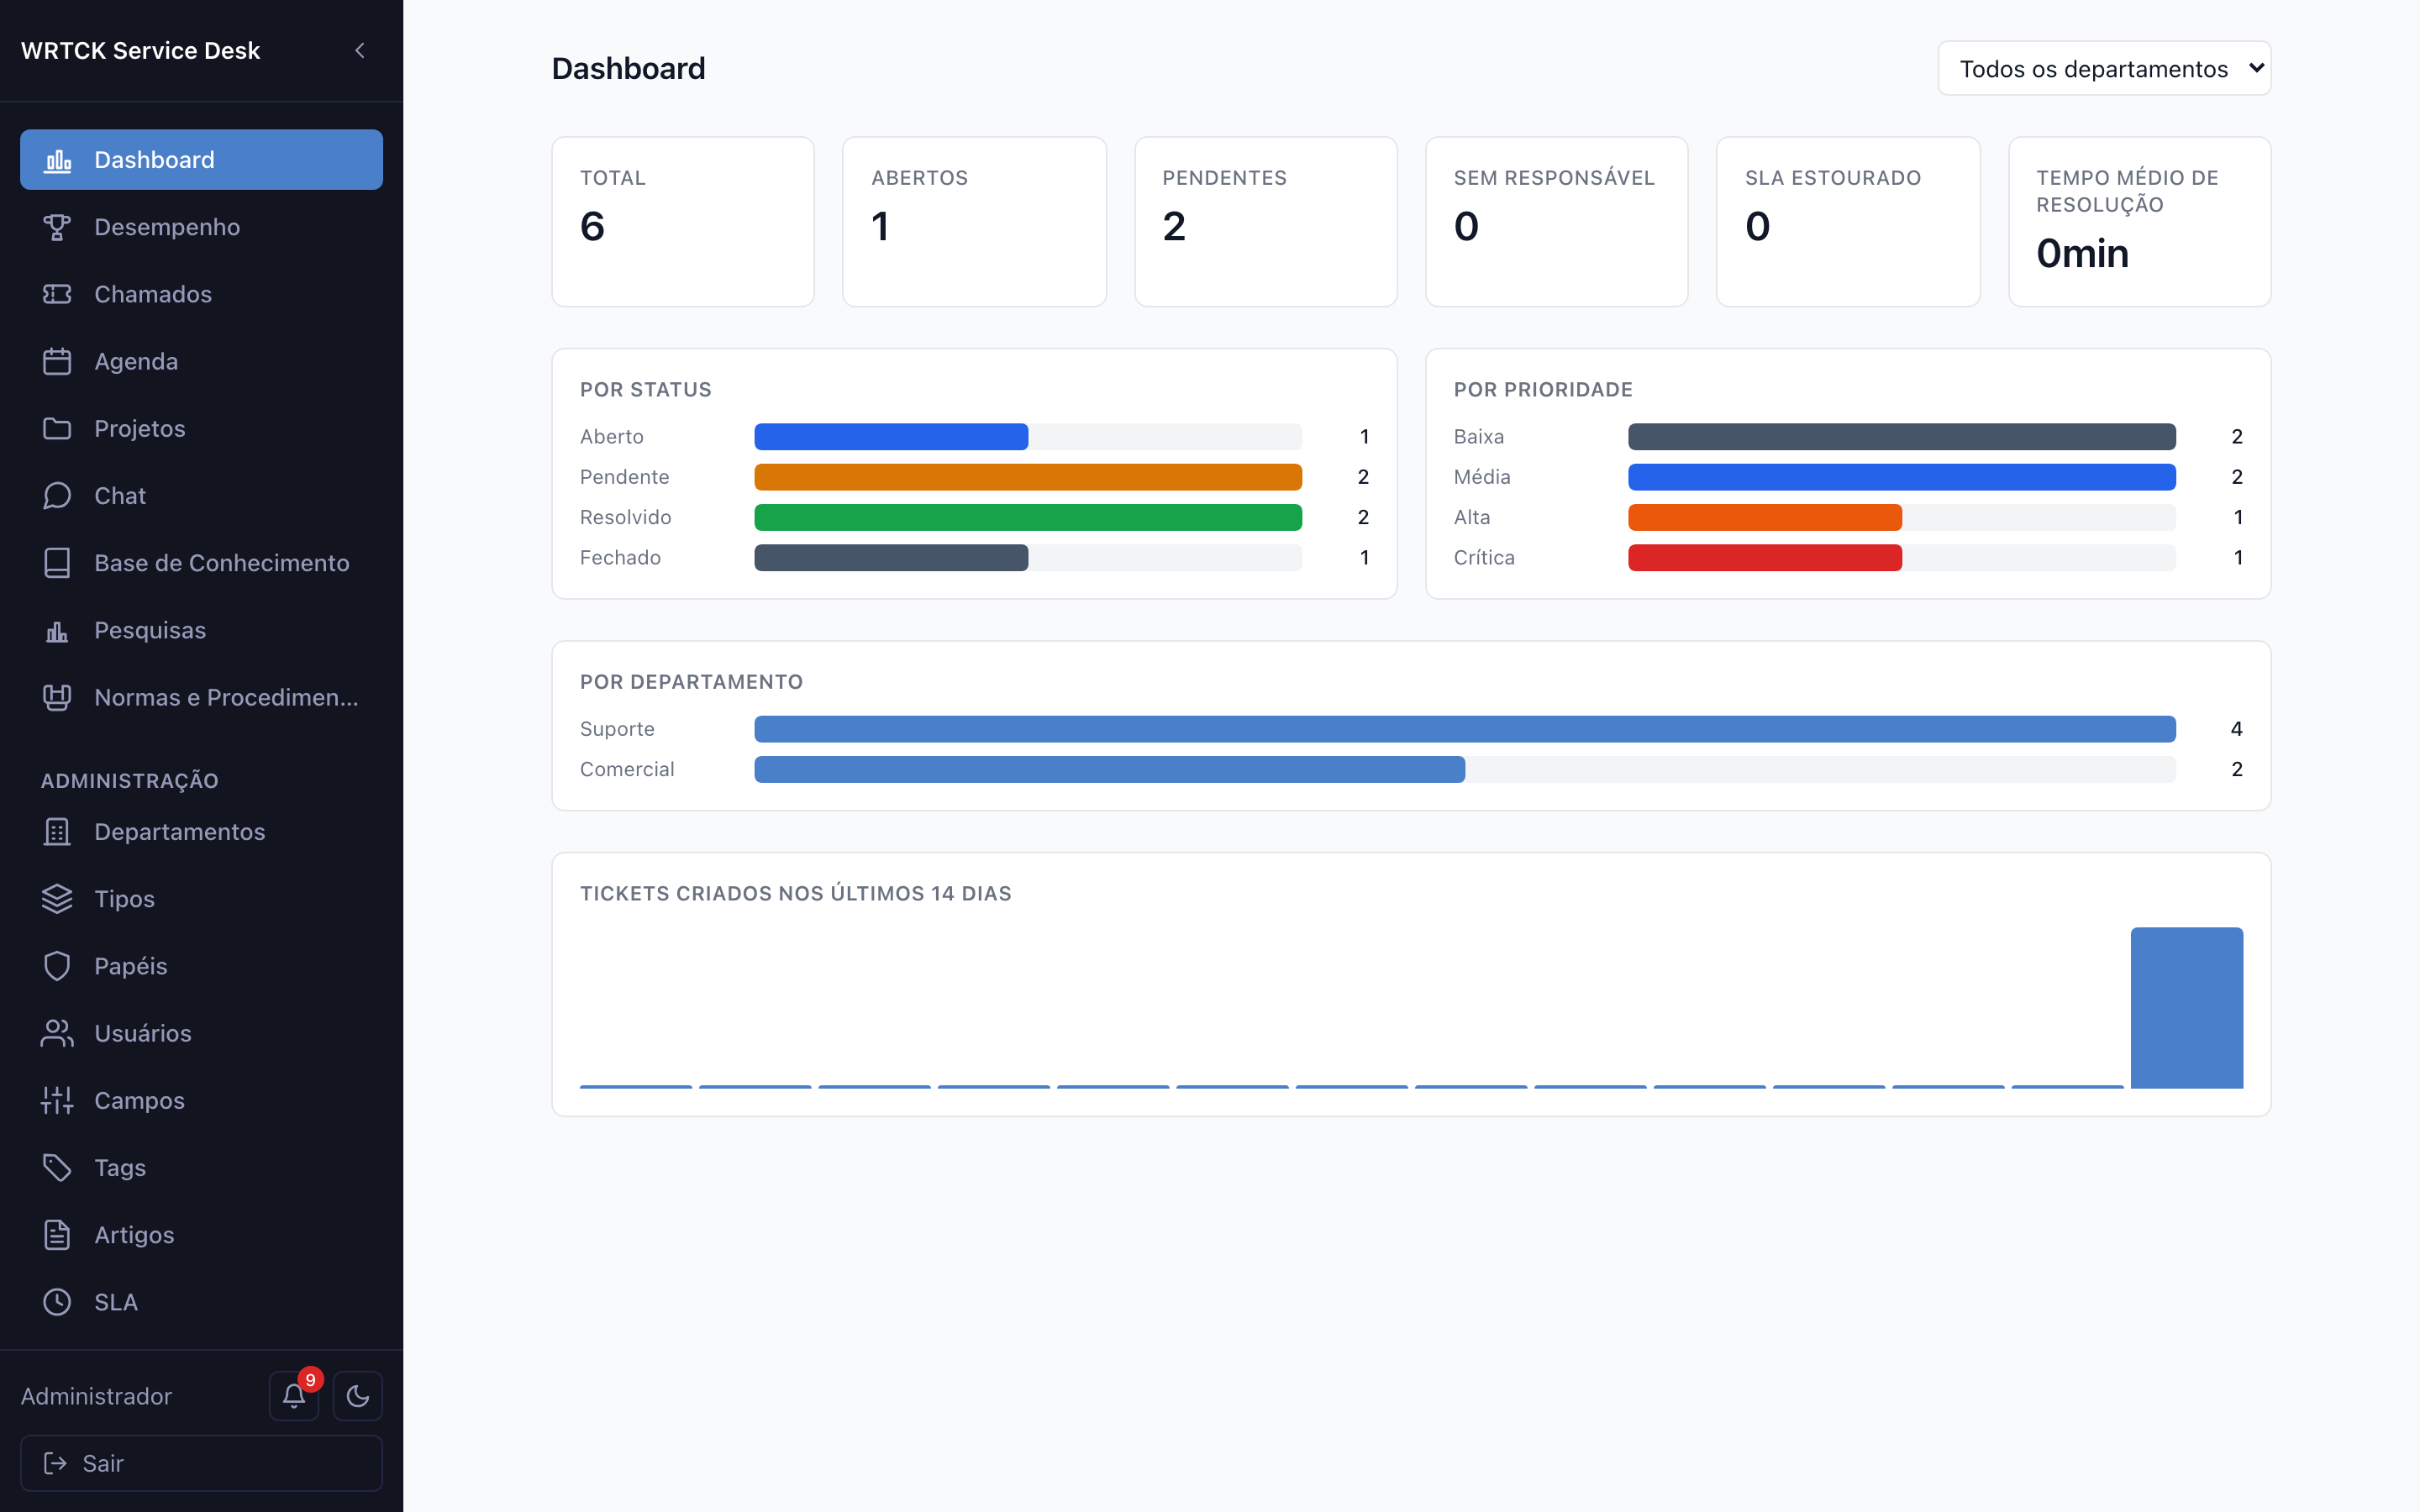Click the Campos sliders icon
This screenshot has width=2420, height=1512.
pyautogui.click(x=57, y=1100)
